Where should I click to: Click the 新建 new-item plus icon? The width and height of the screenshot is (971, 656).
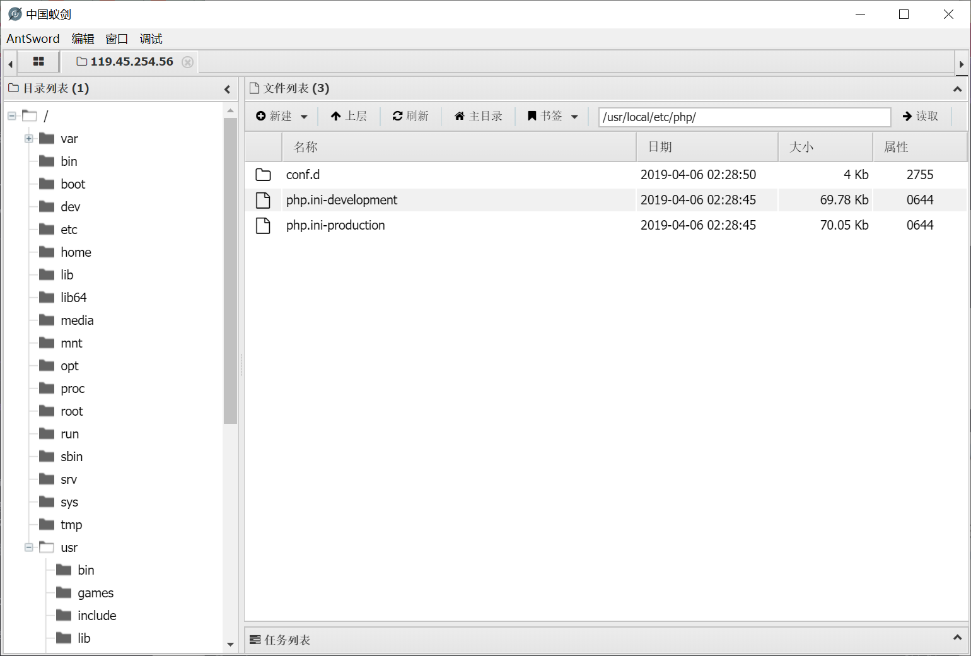261,115
